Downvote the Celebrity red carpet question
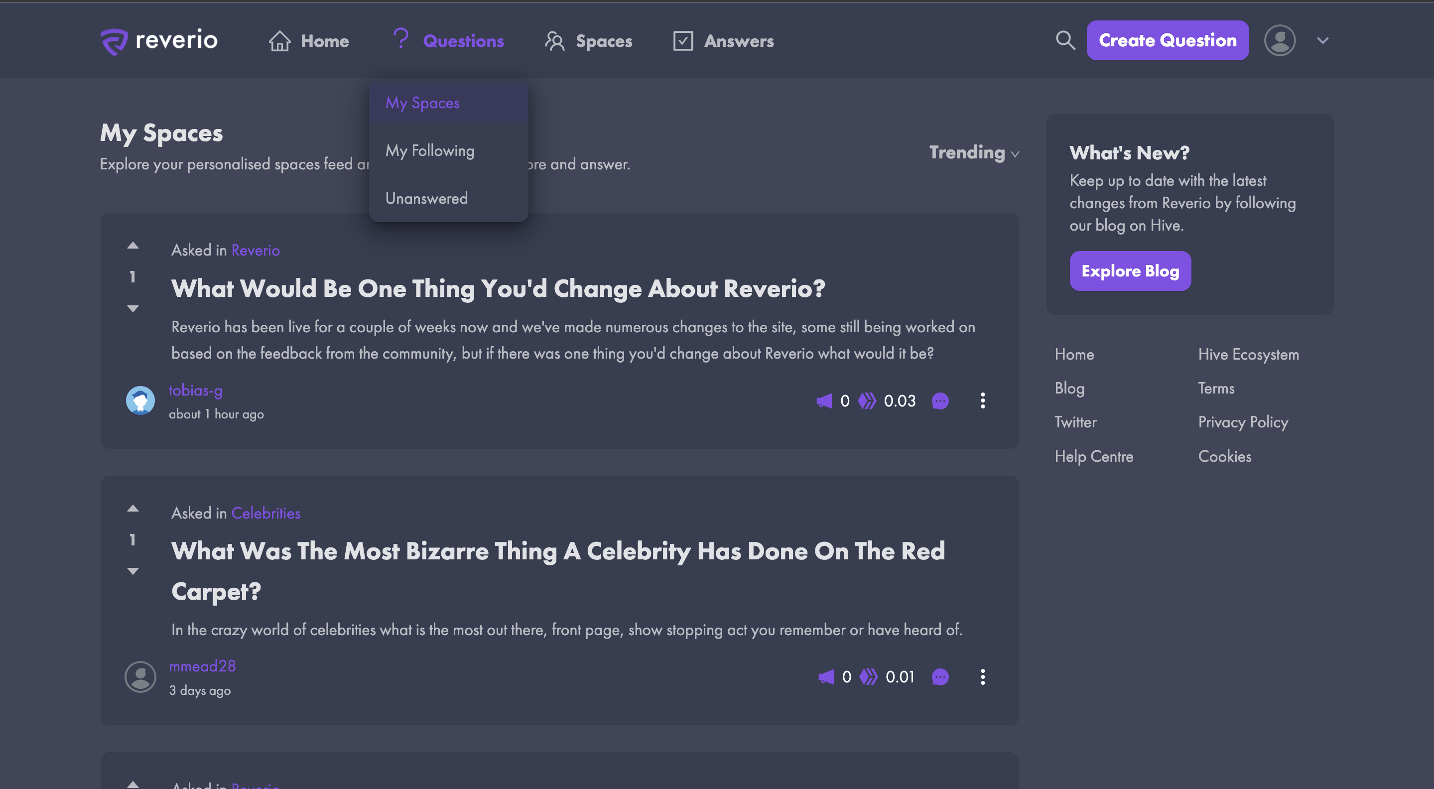The height and width of the screenshot is (789, 1434). 132,571
